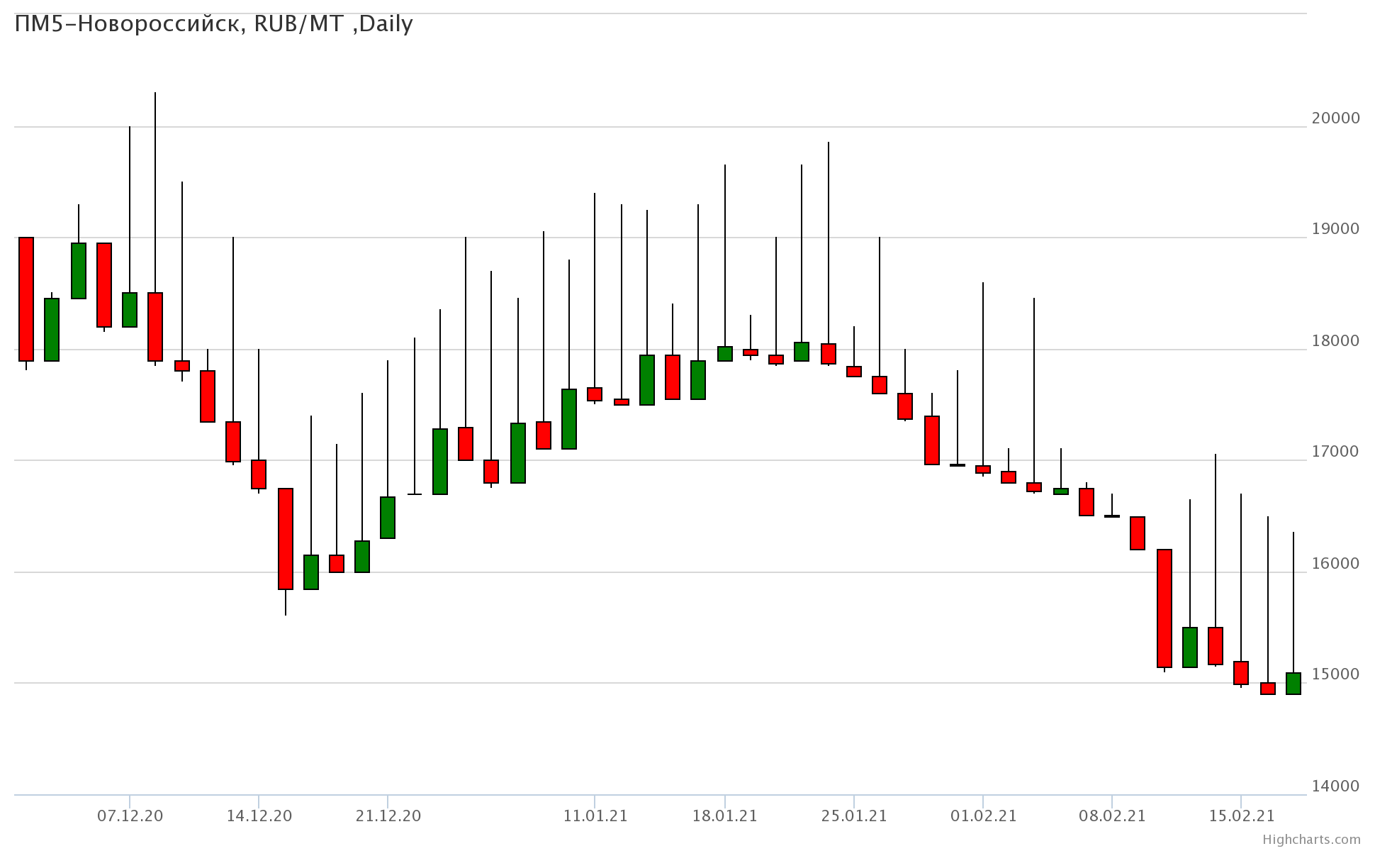Screen dimensions: 1375x851
Task: Click the 14.12.20 date axis label
Action: tap(259, 816)
